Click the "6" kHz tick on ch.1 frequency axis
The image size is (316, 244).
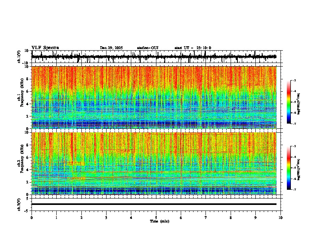[x=28, y=91]
